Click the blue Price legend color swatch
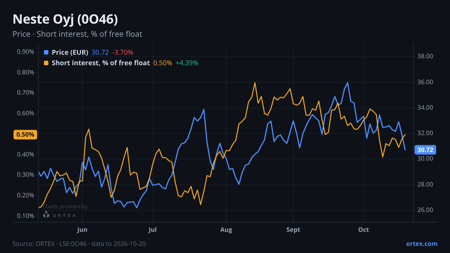Image resolution: width=450 pixels, height=253 pixels. tap(46, 52)
